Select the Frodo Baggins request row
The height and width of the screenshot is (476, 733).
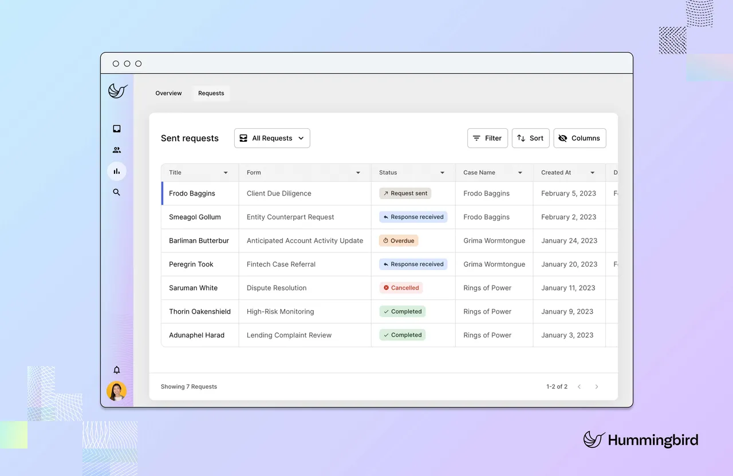(x=389, y=193)
